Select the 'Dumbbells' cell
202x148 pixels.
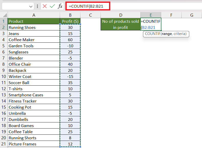(34, 119)
